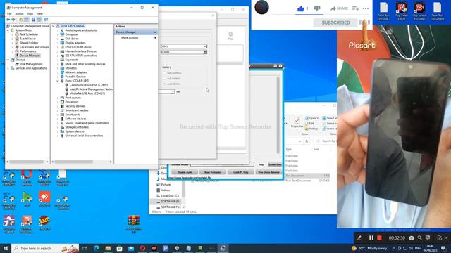Screen dimensions: 451x253
Task: Expand the Disk drives category
Action: pyautogui.click(x=58, y=39)
